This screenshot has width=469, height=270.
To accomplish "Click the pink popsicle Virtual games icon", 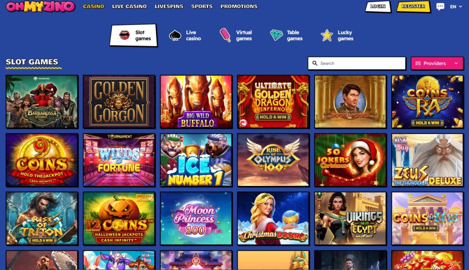I will 225,35.
